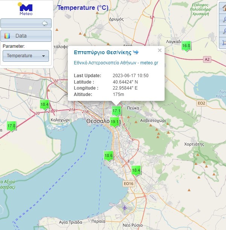Click the full-extent frame icon in the map toolbar

pyautogui.click(x=223, y=43)
